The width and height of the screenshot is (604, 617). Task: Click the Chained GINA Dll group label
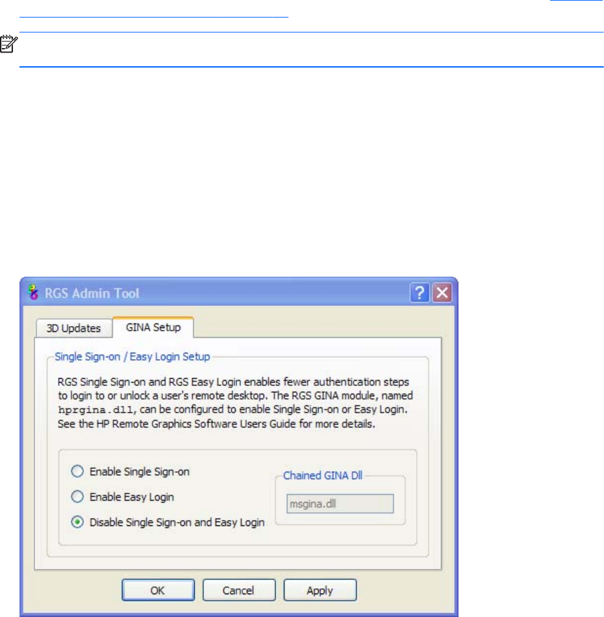tap(323, 475)
